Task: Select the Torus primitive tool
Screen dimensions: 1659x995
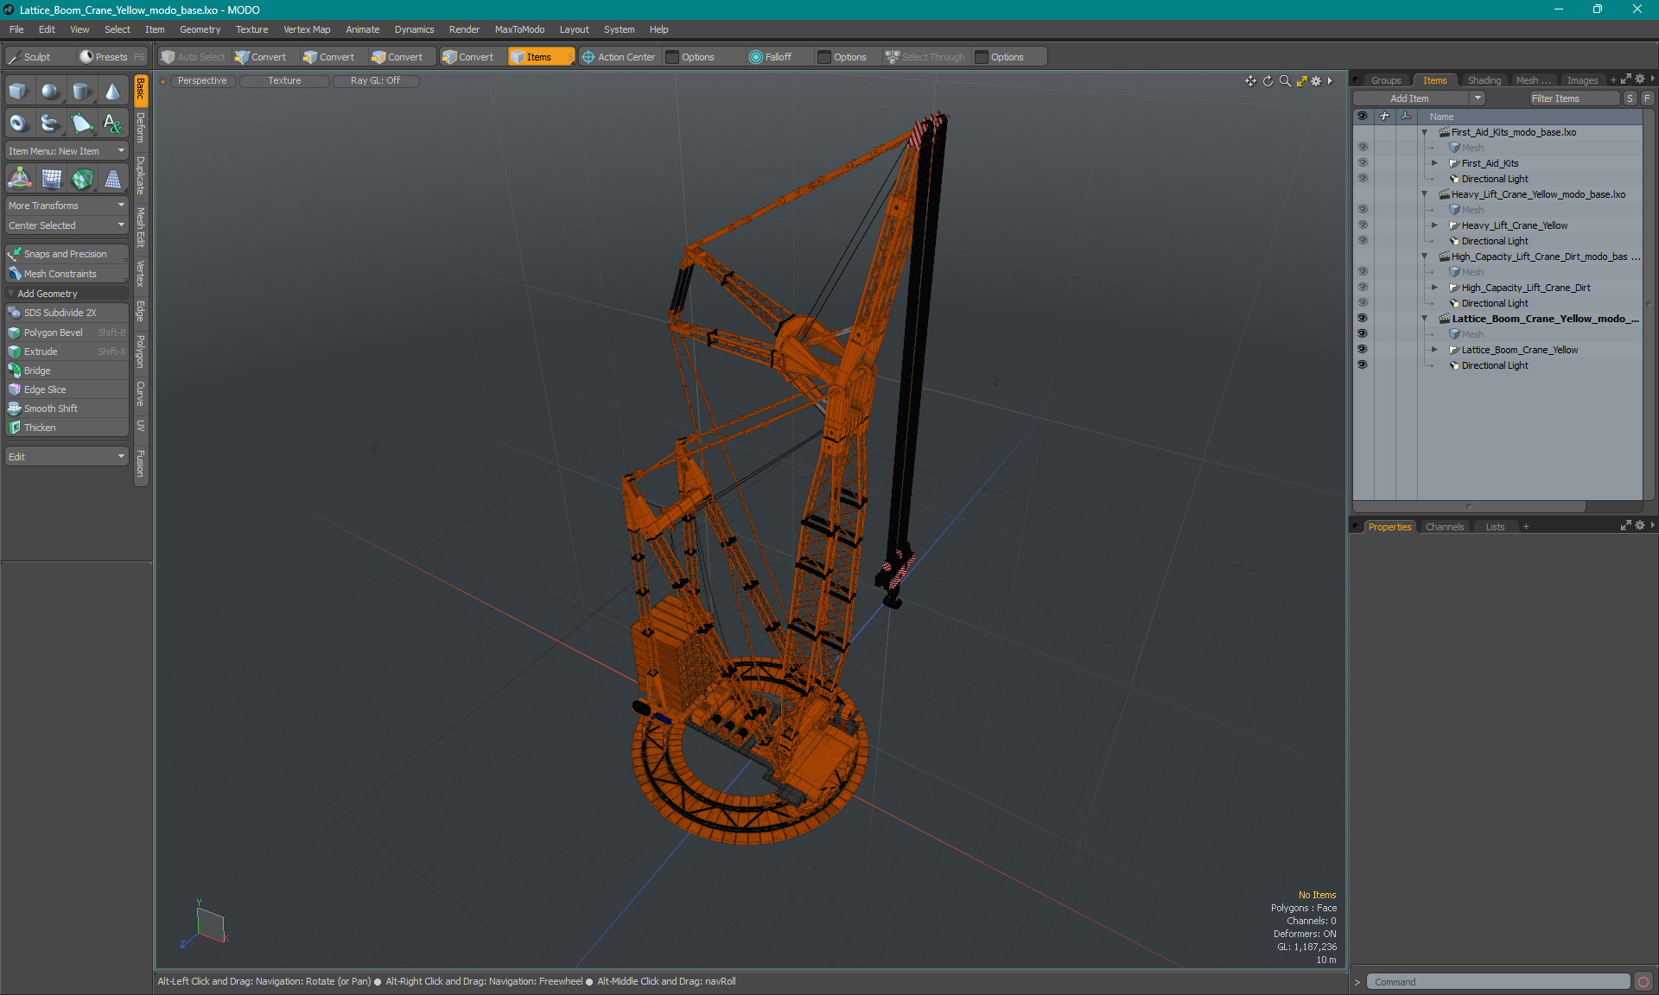Action: (19, 124)
